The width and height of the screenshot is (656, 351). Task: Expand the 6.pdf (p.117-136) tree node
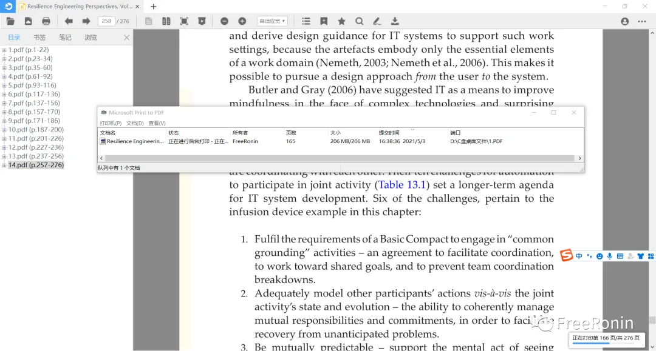[4, 95]
